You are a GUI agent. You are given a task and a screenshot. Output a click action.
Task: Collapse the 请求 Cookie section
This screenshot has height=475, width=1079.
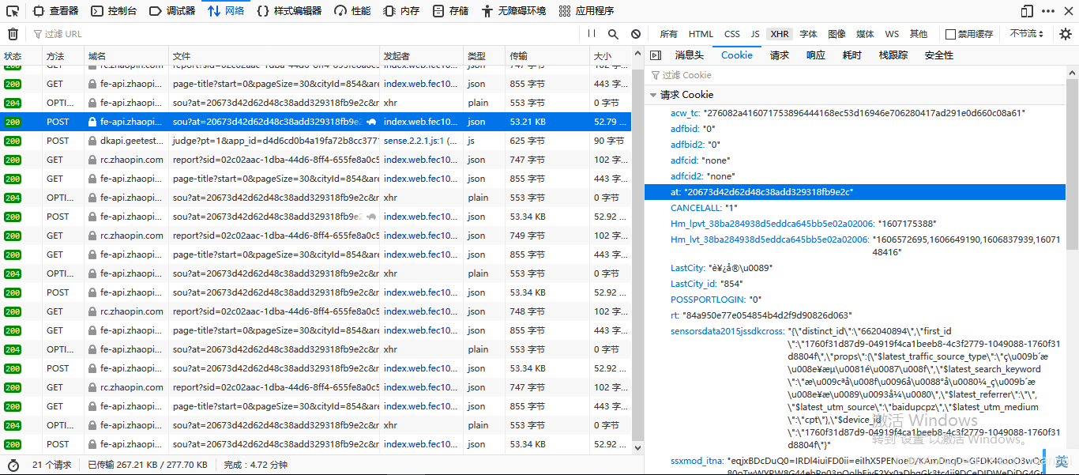653,95
